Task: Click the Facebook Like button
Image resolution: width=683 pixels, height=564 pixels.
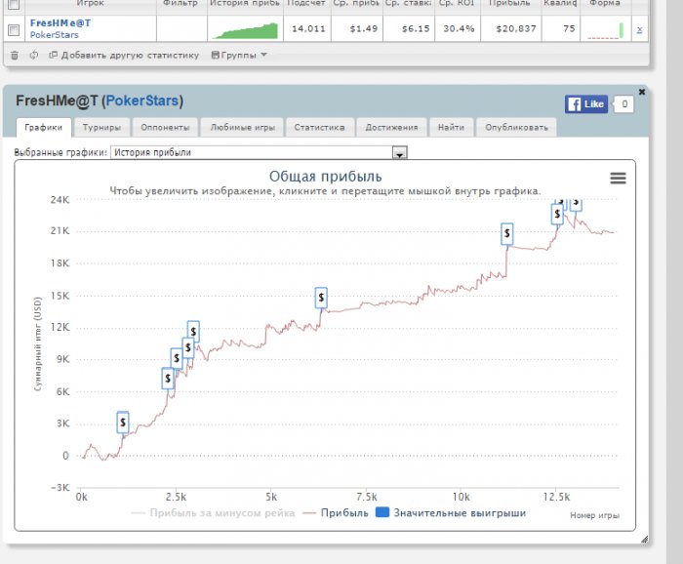Action: (586, 104)
